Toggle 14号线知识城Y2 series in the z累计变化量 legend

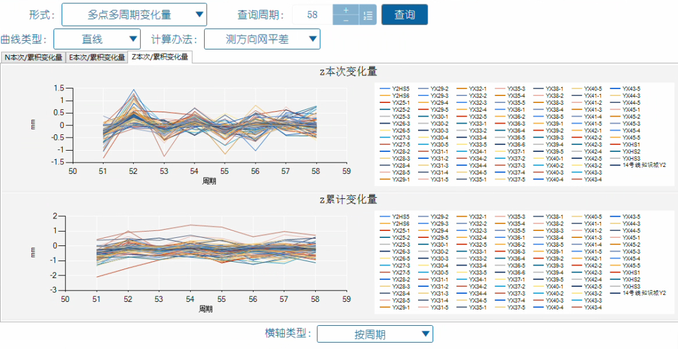click(638, 293)
